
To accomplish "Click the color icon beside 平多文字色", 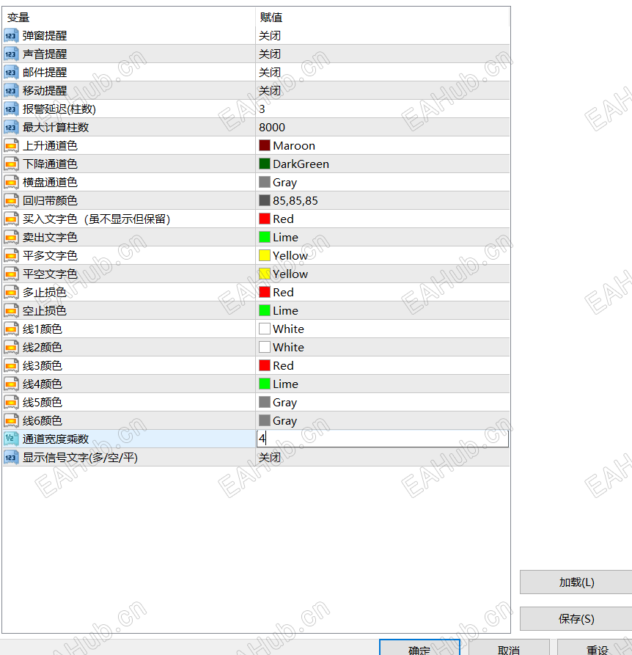I will tap(11, 256).
